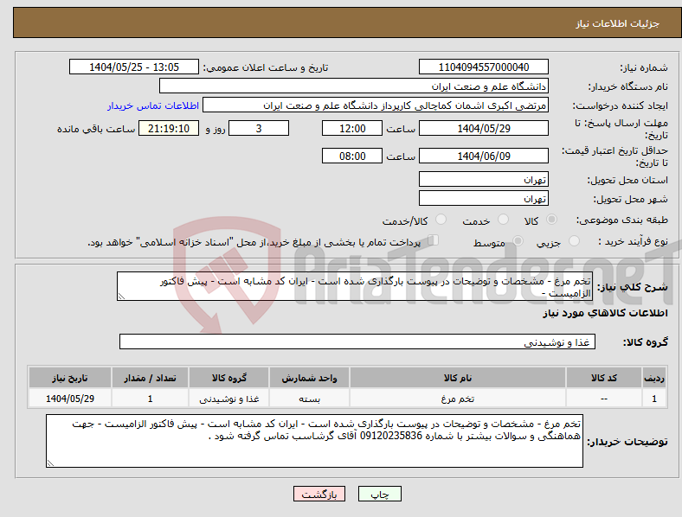Click the واحد شمارش column header
Viewport: 682px width, 517px height.
coord(309,378)
